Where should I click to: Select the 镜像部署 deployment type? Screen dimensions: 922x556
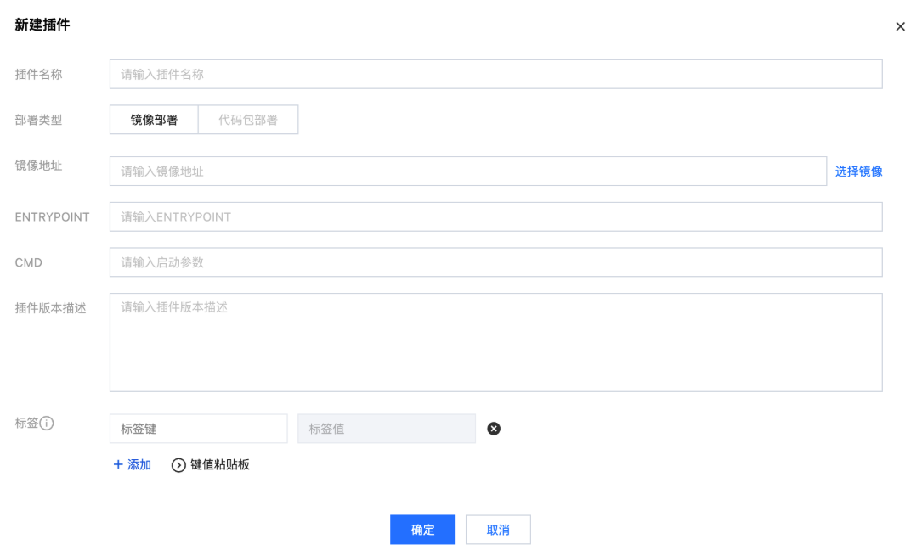pyautogui.click(x=154, y=120)
